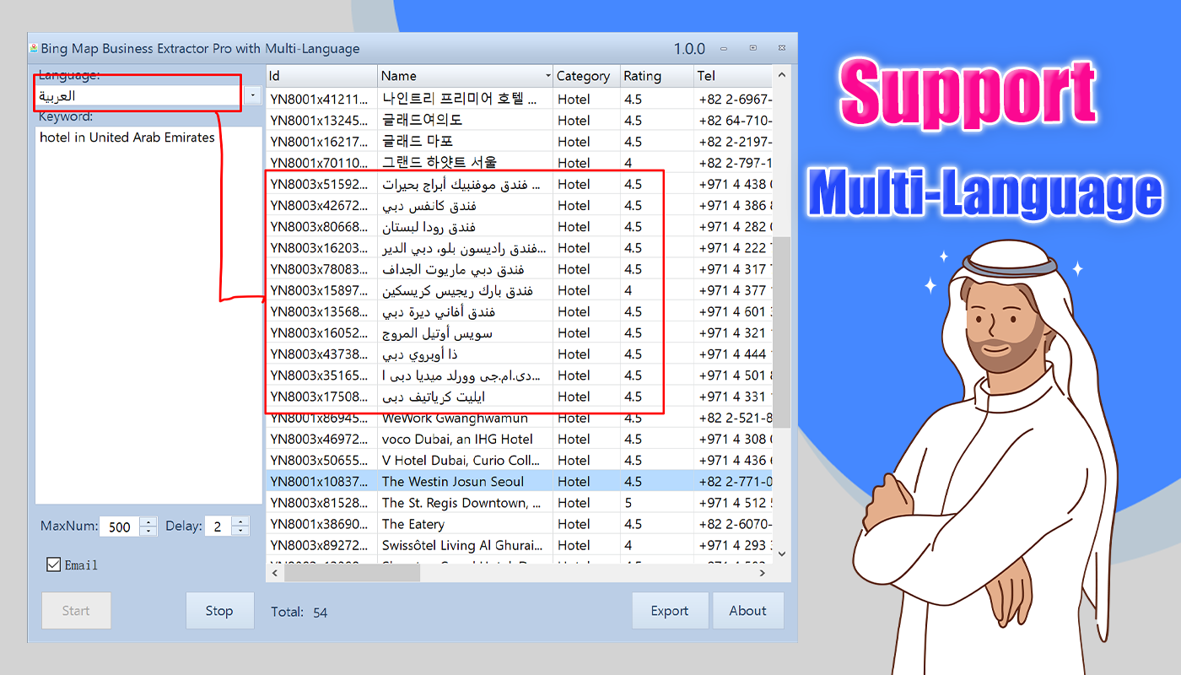
Task: Click the vertical scrollbar down arrow
Action: 782,553
